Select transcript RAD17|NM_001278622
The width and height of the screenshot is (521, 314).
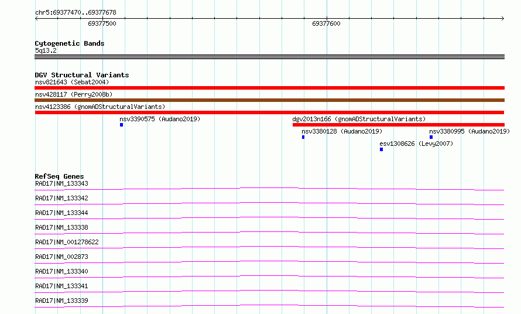click(67, 242)
